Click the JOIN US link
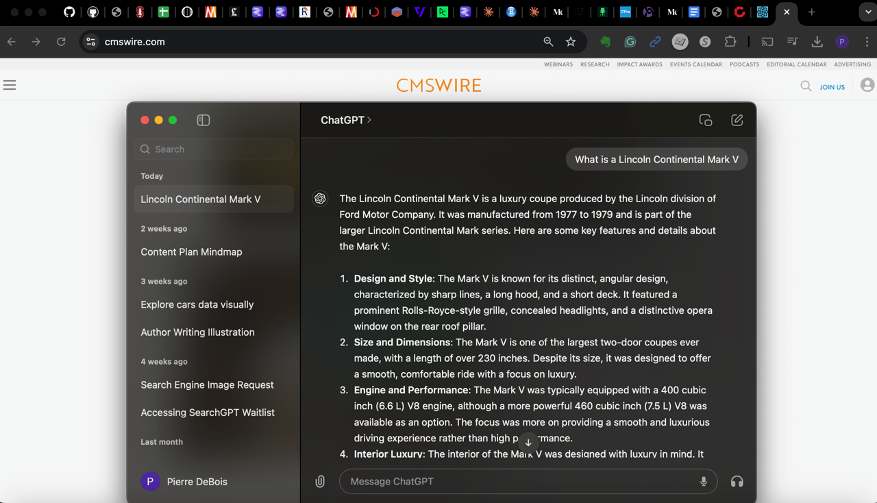 coord(832,87)
